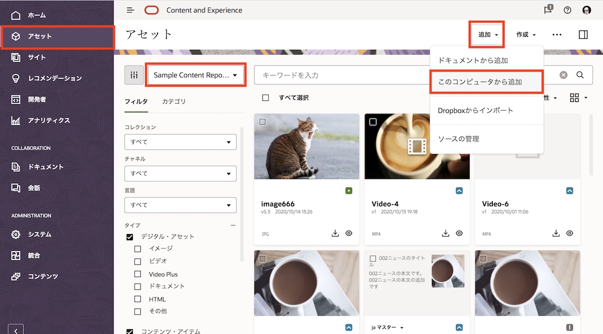This screenshot has width=603, height=334.
Task: Click the 作成 button
Action: pyautogui.click(x=525, y=34)
